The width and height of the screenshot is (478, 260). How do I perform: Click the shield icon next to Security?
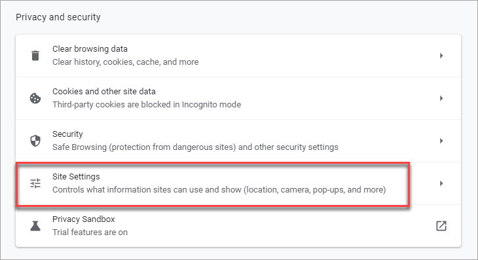35,141
